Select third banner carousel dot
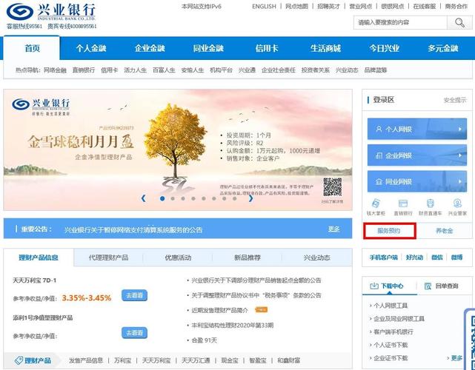Viewport: 475px width, 370px height. (x=183, y=198)
